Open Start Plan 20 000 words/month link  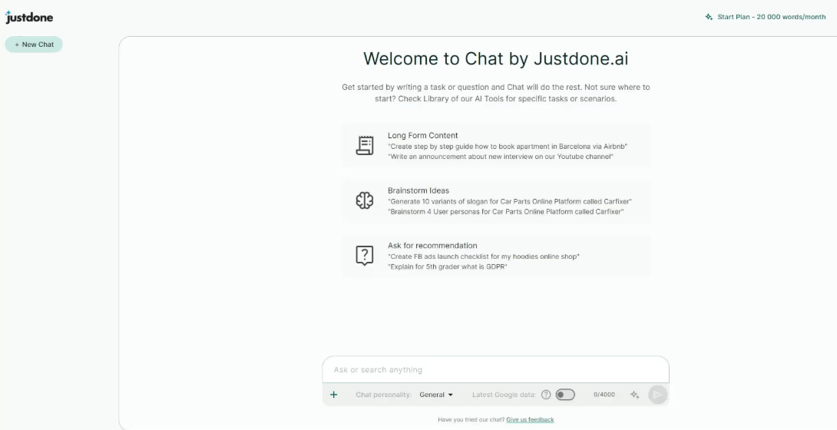771,17
